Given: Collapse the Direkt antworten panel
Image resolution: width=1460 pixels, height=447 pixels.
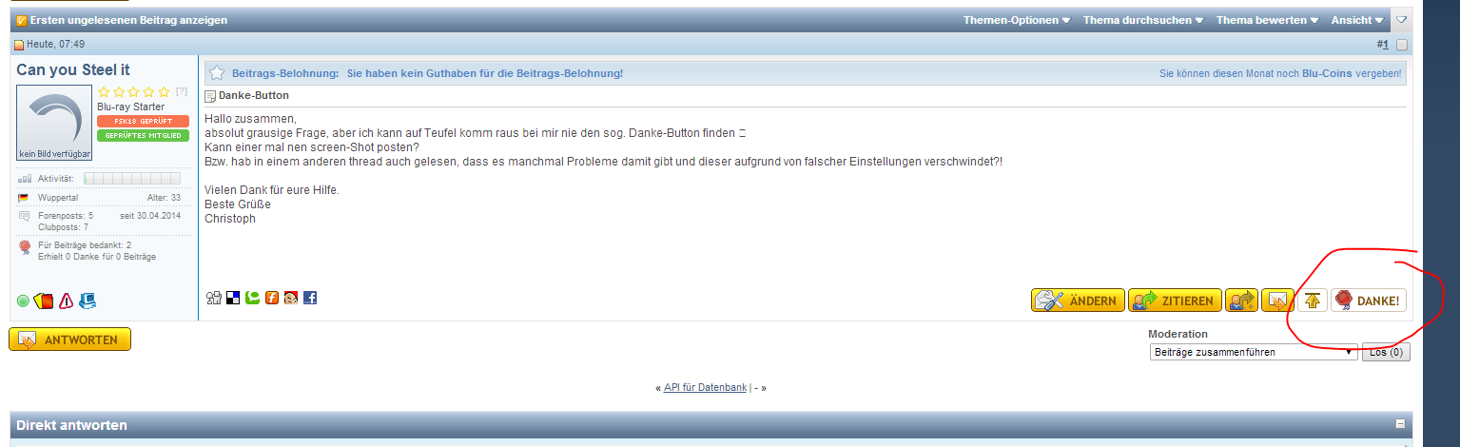Looking at the screenshot, I should click(x=1399, y=424).
